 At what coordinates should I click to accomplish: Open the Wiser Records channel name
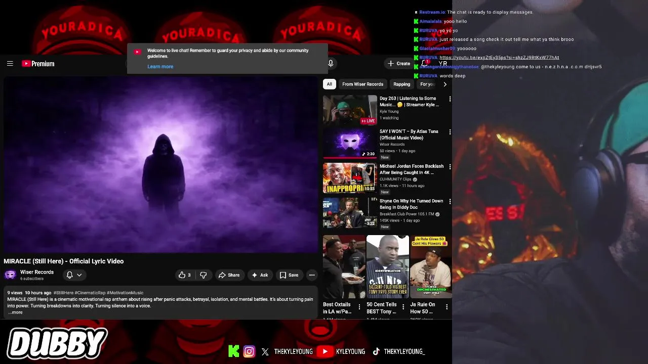click(37, 272)
